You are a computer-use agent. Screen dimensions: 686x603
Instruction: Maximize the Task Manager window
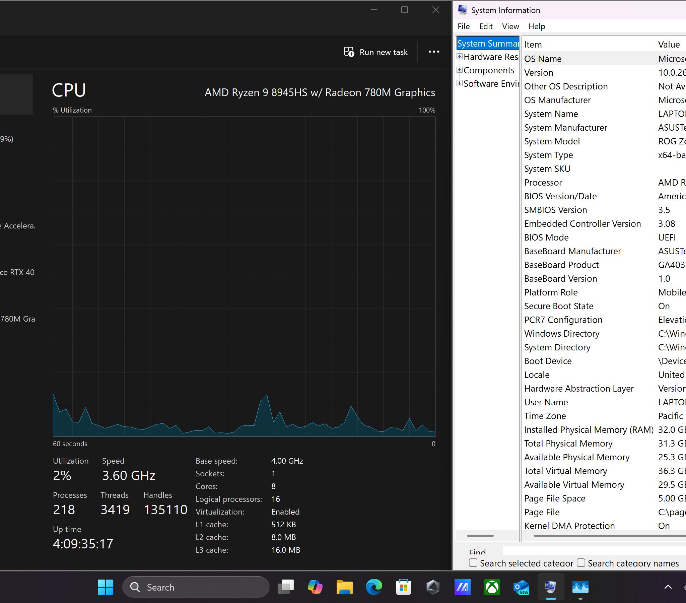pos(404,10)
